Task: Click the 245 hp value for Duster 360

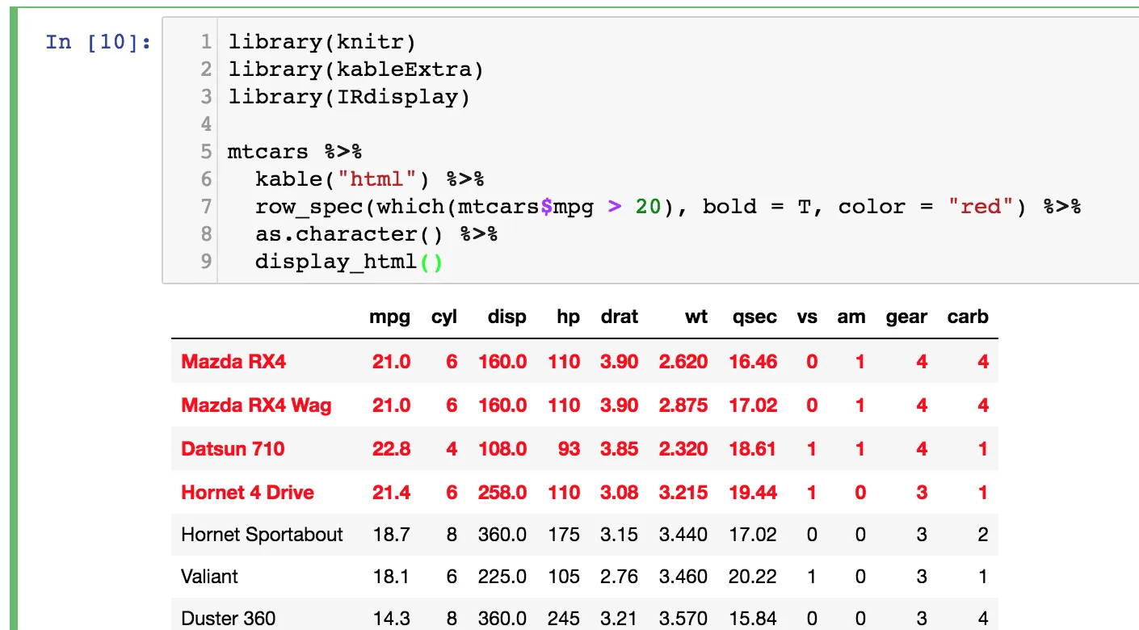Action: (x=564, y=619)
